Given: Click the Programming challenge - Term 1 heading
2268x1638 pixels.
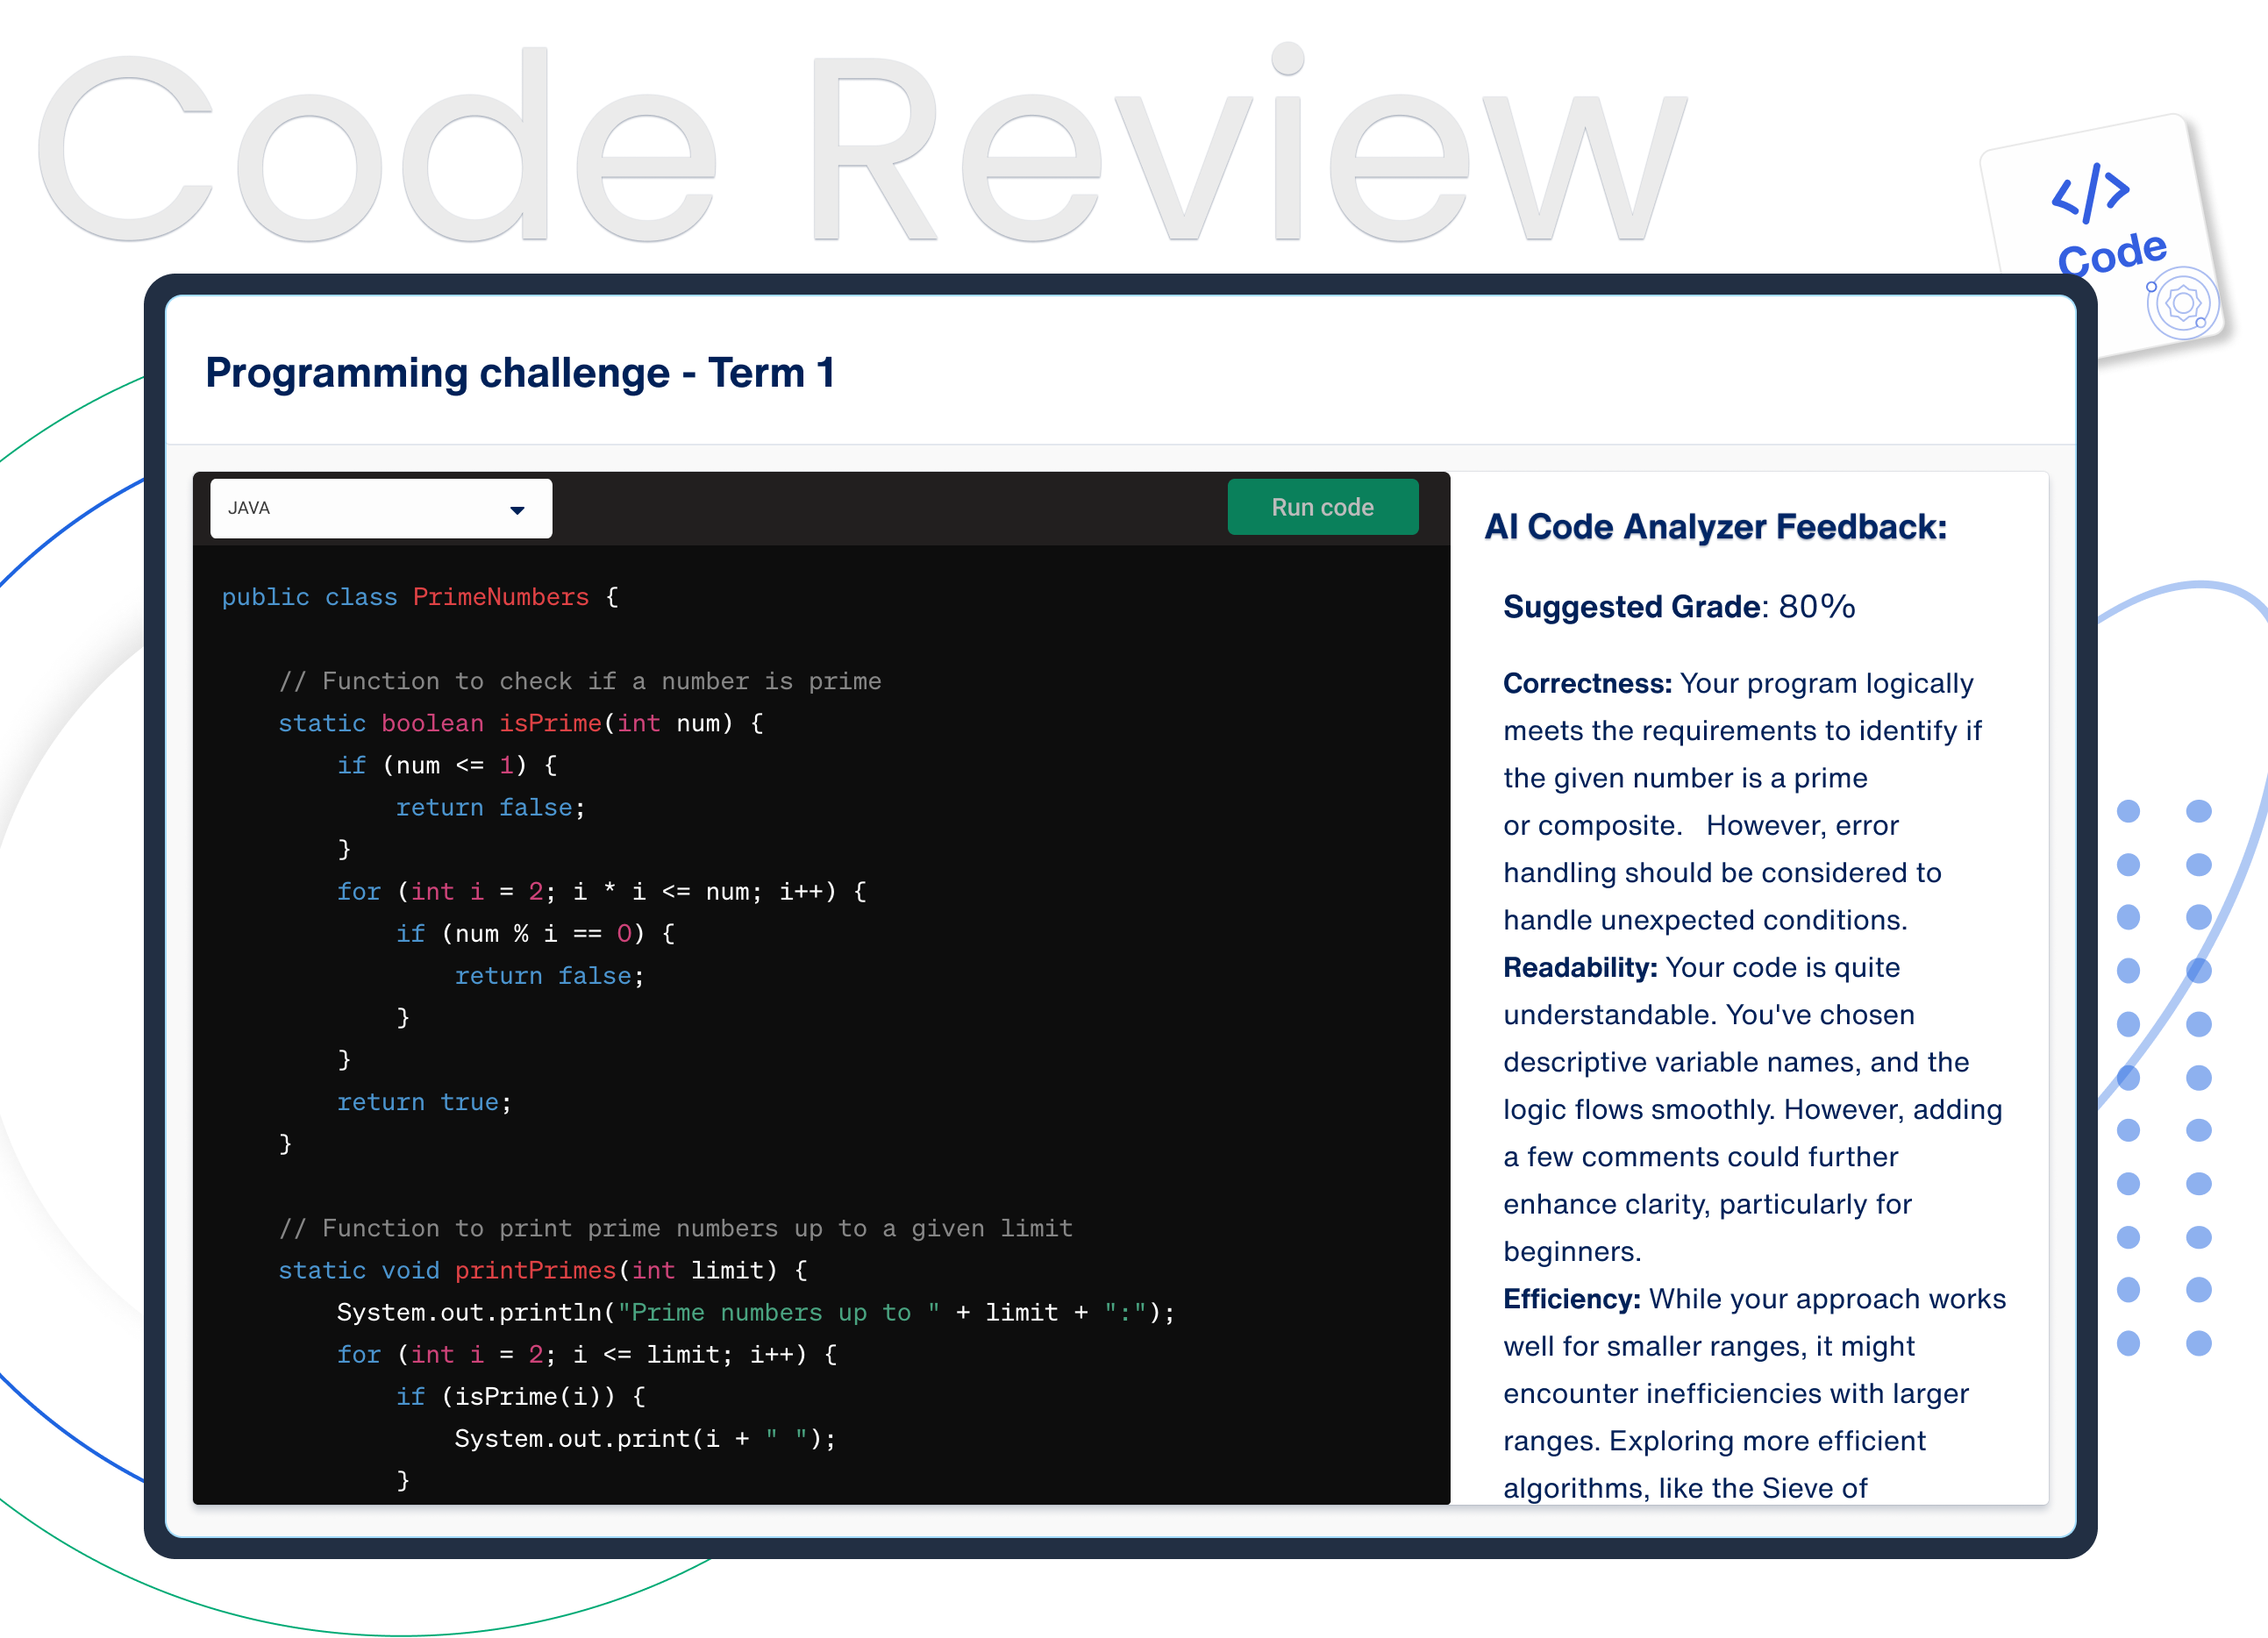Looking at the screenshot, I should (x=520, y=373).
